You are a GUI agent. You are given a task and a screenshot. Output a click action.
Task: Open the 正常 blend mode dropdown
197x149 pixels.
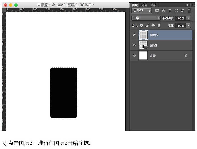[146, 18]
